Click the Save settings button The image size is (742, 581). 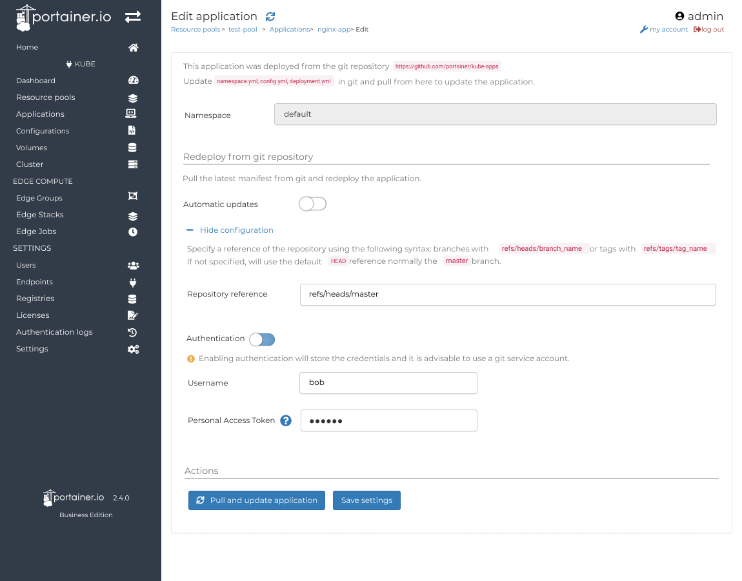[x=366, y=500]
